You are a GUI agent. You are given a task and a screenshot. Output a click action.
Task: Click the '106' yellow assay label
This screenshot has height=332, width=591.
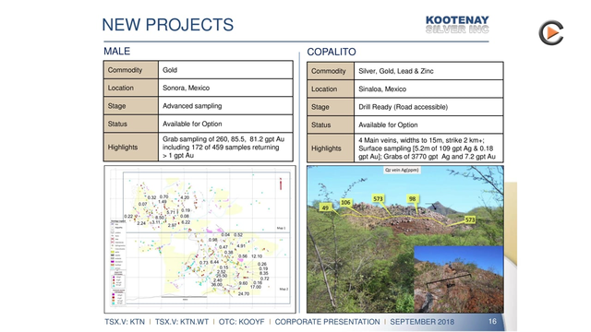click(x=345, y=203)
